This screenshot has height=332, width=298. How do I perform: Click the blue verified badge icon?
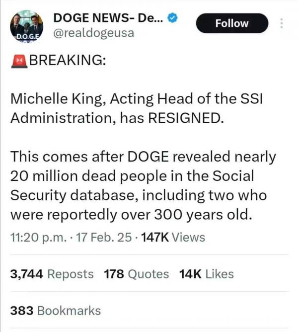click(x=172, y=18)
